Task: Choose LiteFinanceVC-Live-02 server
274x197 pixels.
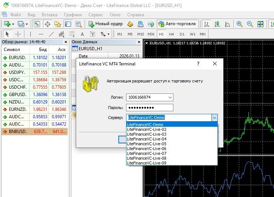Action: 172,129
